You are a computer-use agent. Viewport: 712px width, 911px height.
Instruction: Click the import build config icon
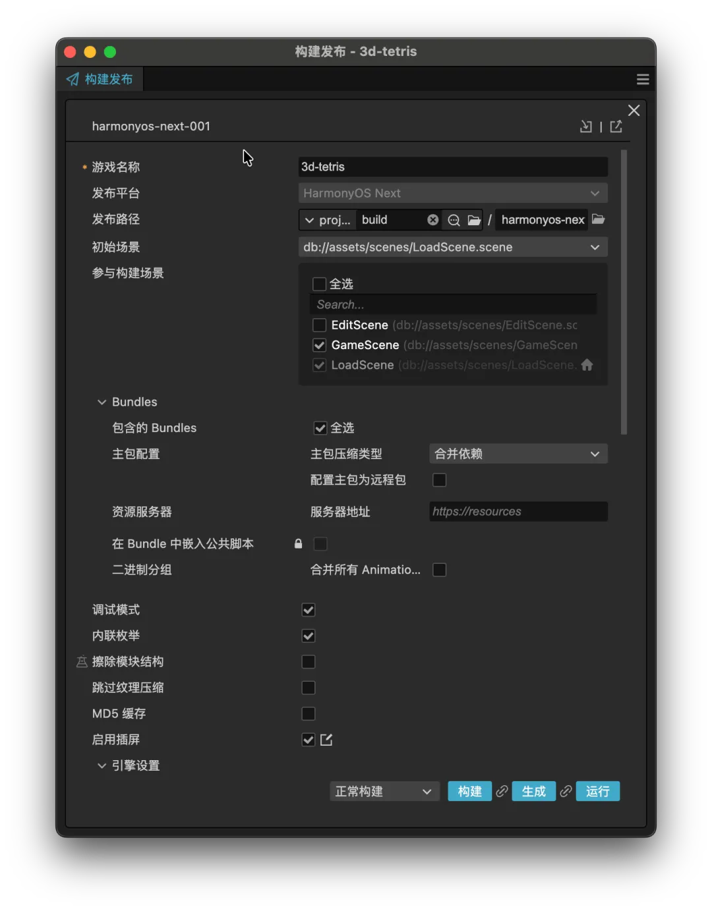(585, 126)
